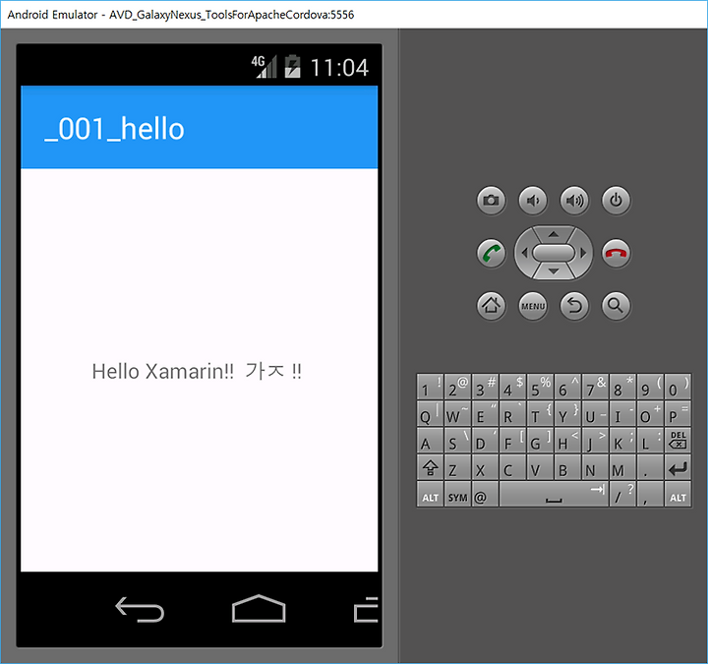Lower volume with the volume down button
708x664 pixels.
click(x=533, y=200)
